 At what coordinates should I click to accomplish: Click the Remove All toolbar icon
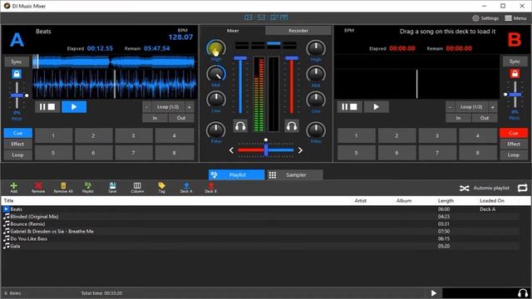[x=63, y=187]
